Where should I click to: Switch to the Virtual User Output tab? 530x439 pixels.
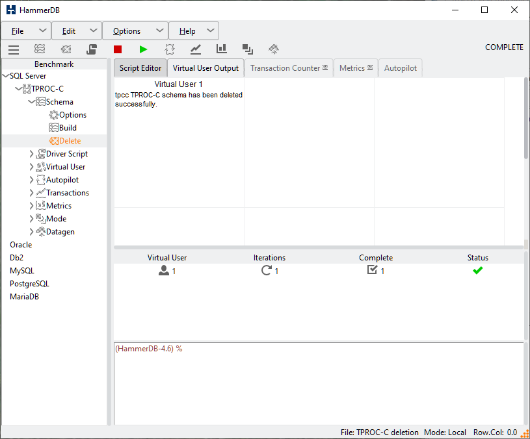point(205,68)
